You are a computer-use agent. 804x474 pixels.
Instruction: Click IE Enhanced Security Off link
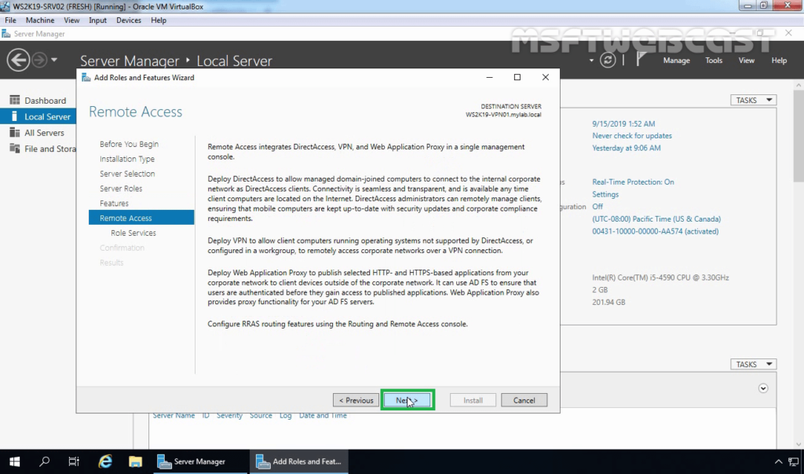(598, 207)
